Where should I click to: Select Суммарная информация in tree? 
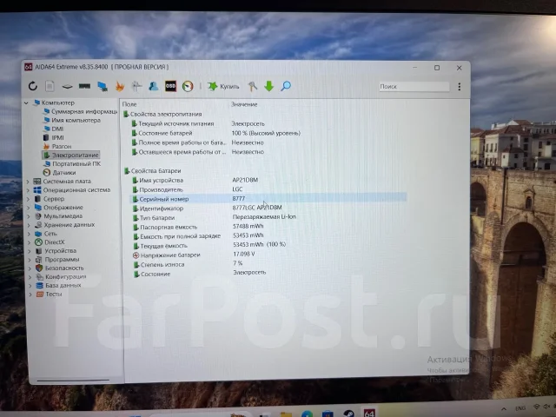(x=80, y=111)
